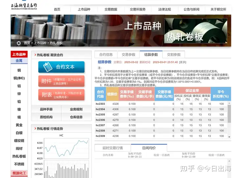Select the 结算参数 tab

point(151,55)
